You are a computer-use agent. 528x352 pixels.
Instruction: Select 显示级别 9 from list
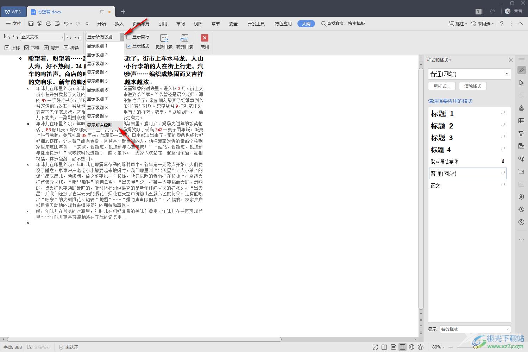coord(105,117)
